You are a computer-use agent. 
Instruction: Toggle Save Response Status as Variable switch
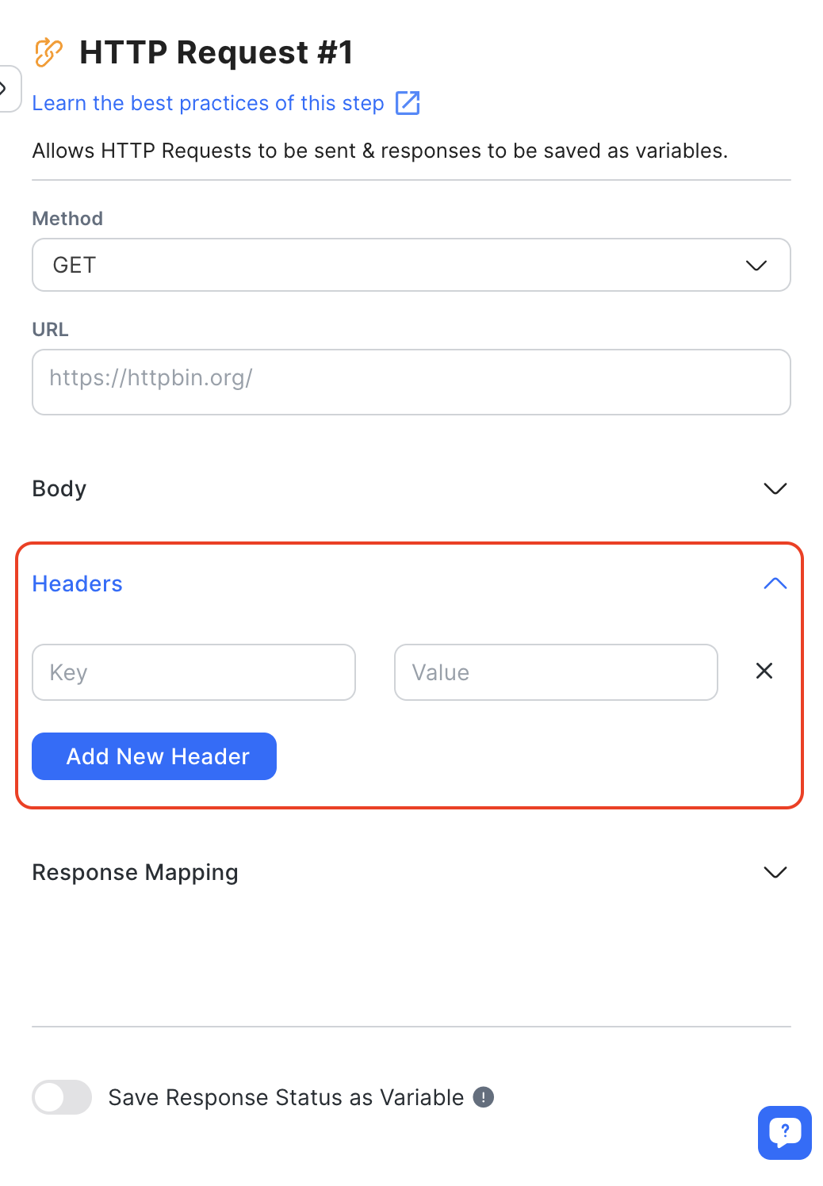62,1097
